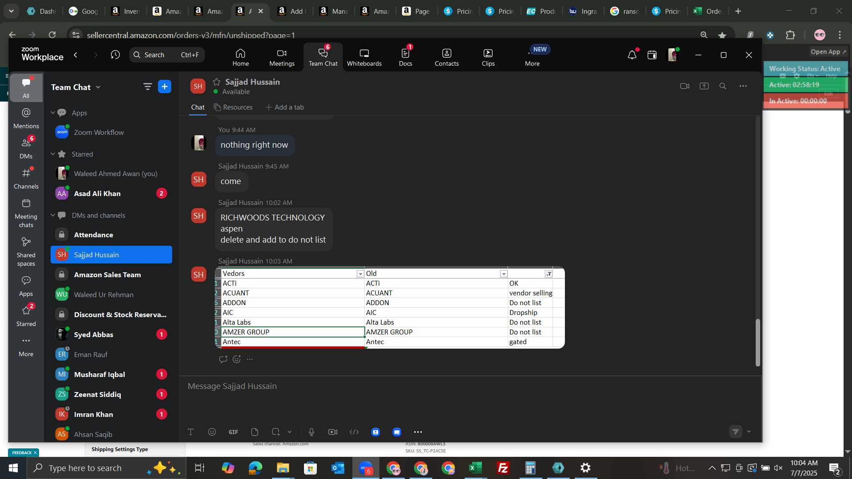Collapse DMs and channels section

coord(53,215)
